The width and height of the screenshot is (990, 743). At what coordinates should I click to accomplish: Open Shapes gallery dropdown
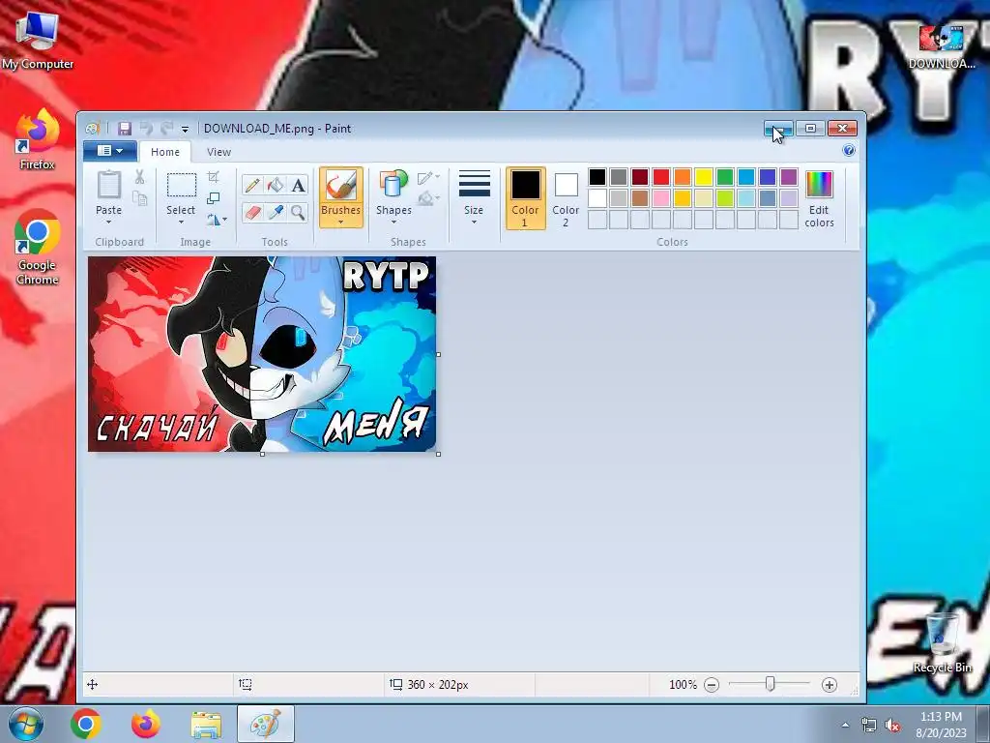[394, 198]
